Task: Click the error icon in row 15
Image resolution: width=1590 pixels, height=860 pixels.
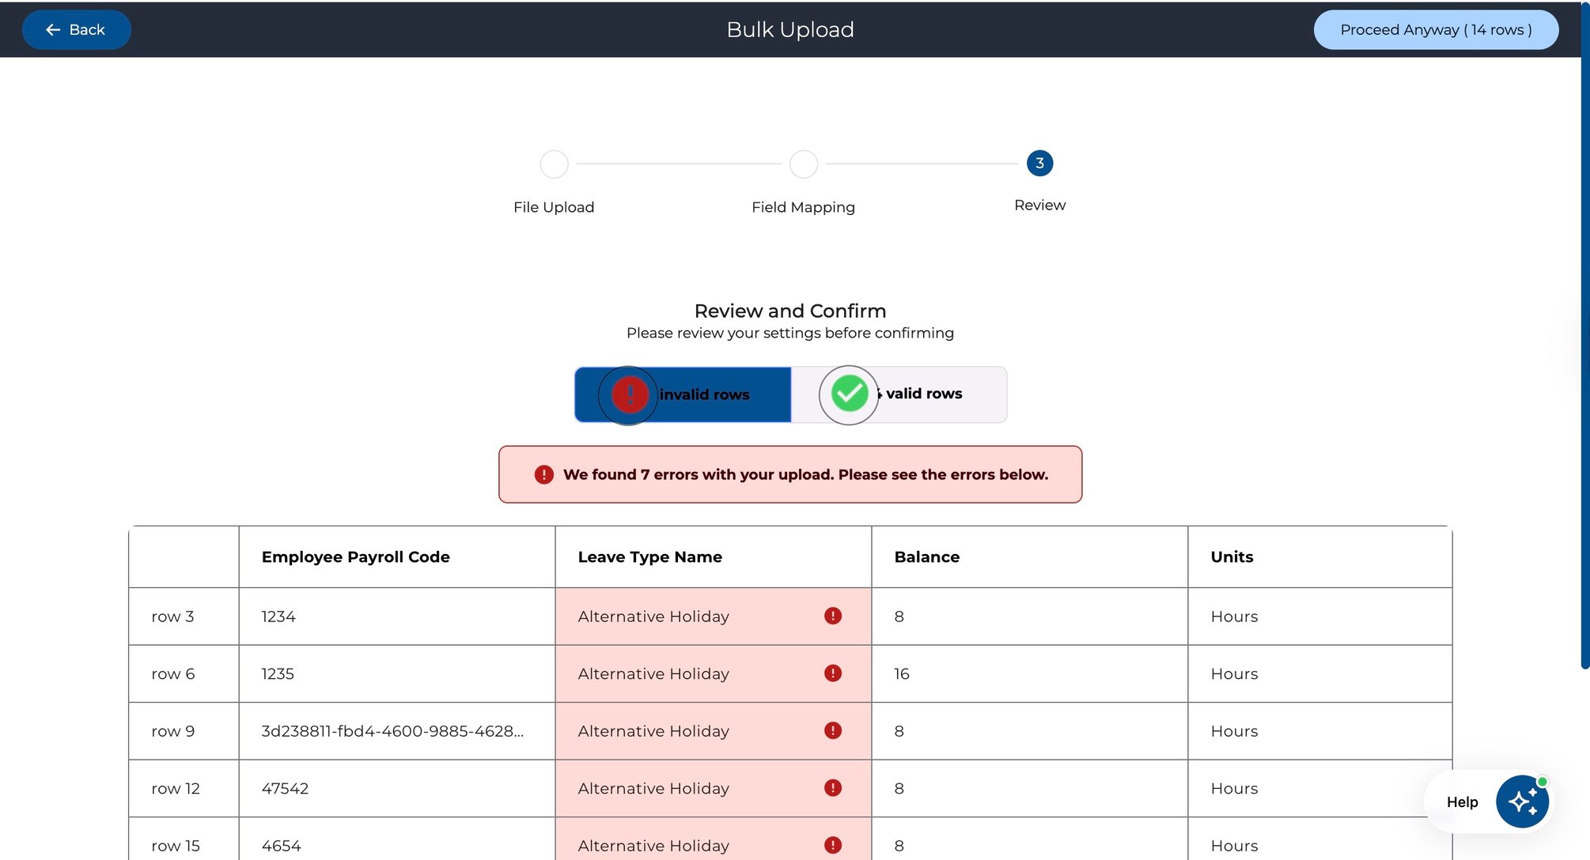Action: [x=833, y=845]
